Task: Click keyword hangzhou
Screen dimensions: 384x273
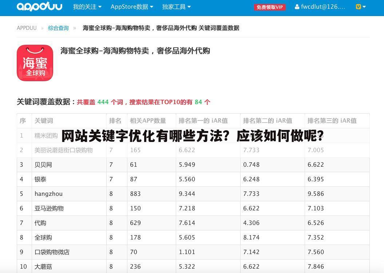Action: pyautogui.click(x=48, y=194)
